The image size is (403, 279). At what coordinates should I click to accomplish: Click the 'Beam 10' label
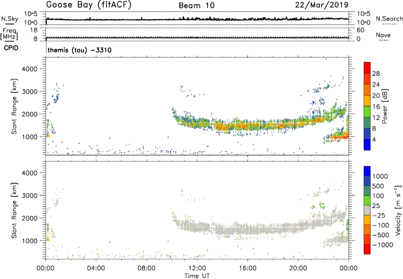196,6
